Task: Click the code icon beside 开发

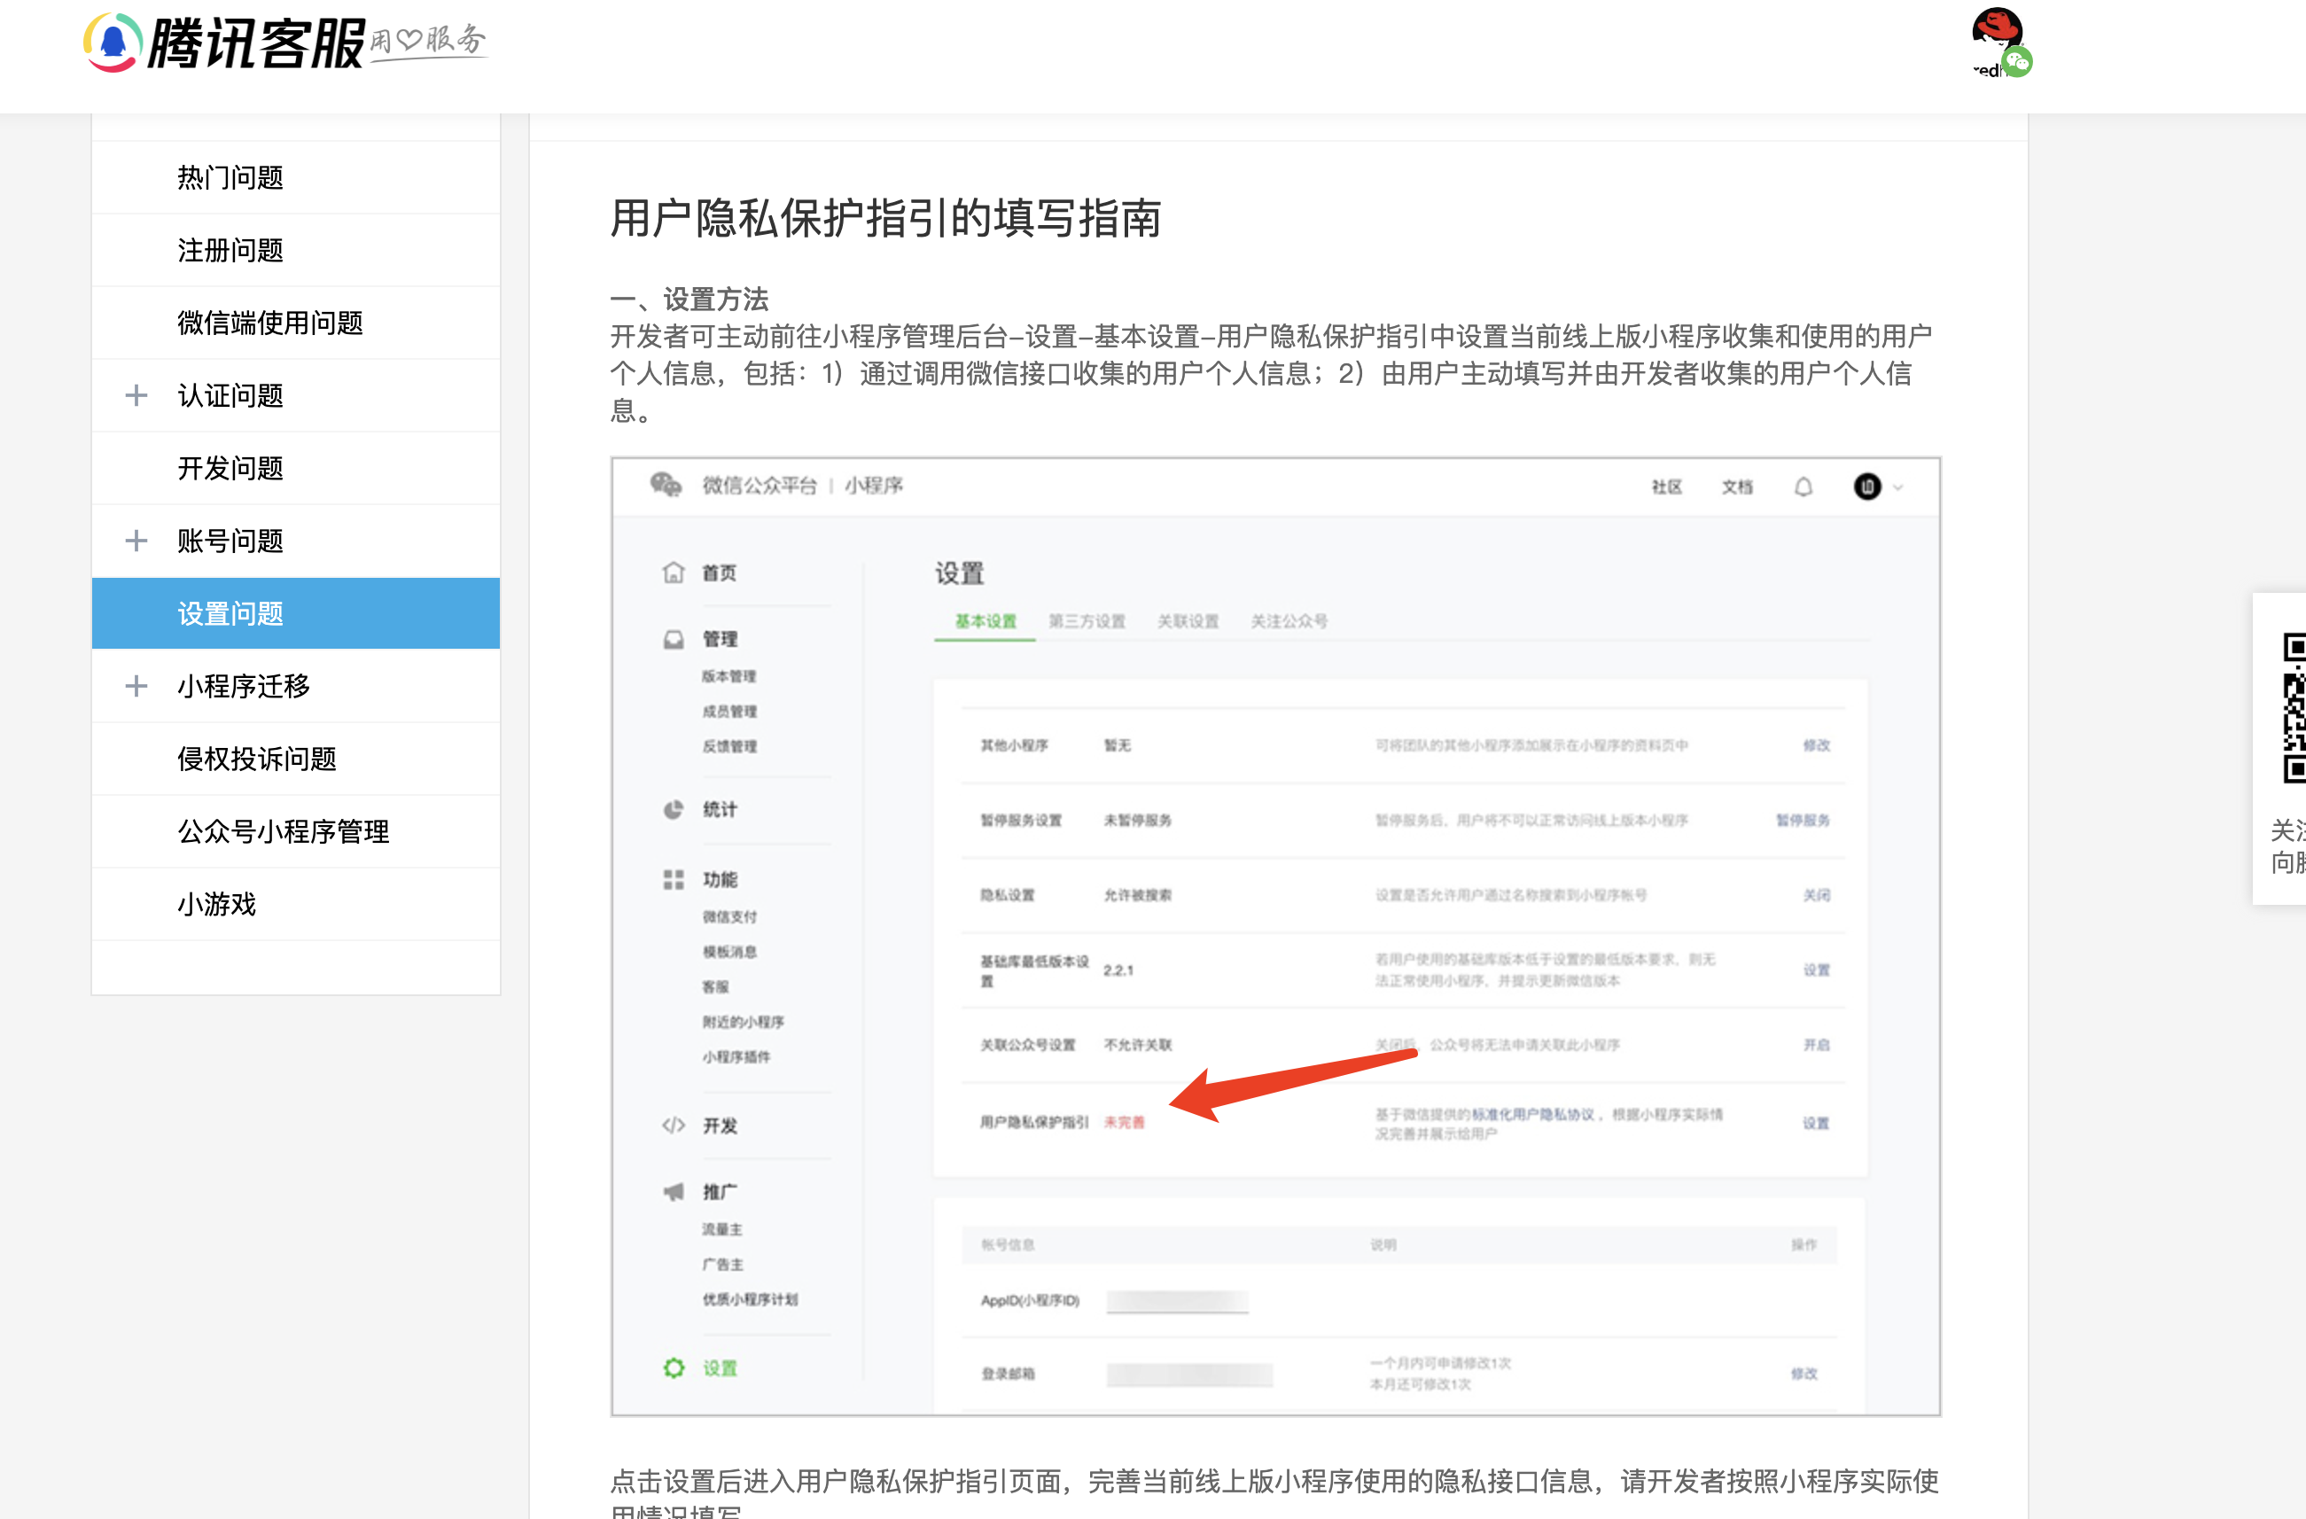Action: [674, 1126]
